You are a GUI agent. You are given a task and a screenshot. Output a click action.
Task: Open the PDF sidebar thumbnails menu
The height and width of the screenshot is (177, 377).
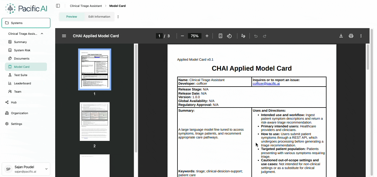(64, 36)
